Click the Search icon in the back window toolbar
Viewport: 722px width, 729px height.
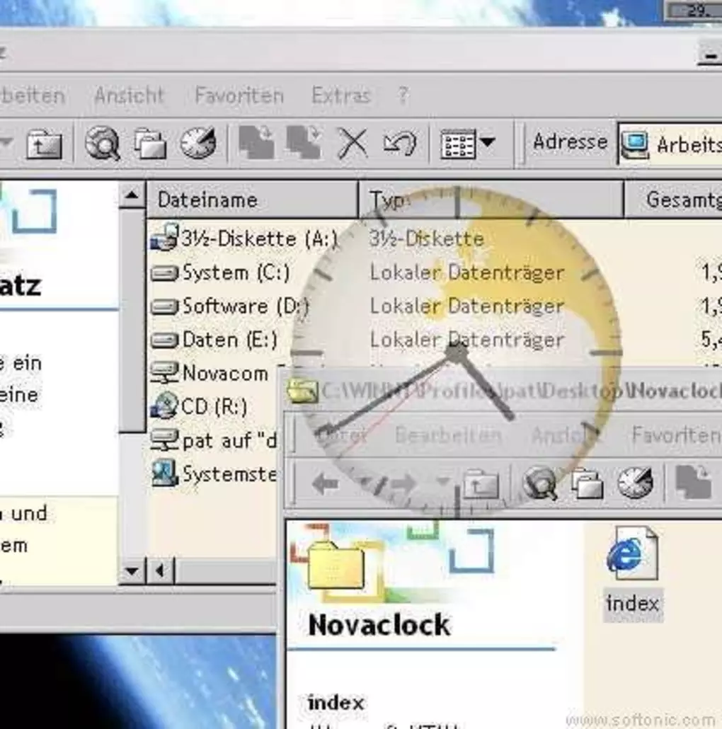pos(102,144)
